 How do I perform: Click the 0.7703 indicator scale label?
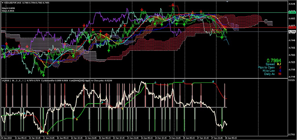click(x=292, y=135)
